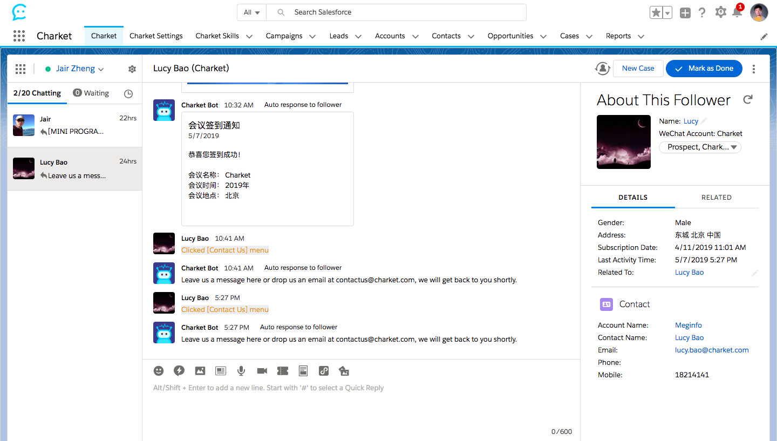Refresh the About This Follower panel
Image resolution: width=777 pixels, height=441 pixels.
click(748, 99)
